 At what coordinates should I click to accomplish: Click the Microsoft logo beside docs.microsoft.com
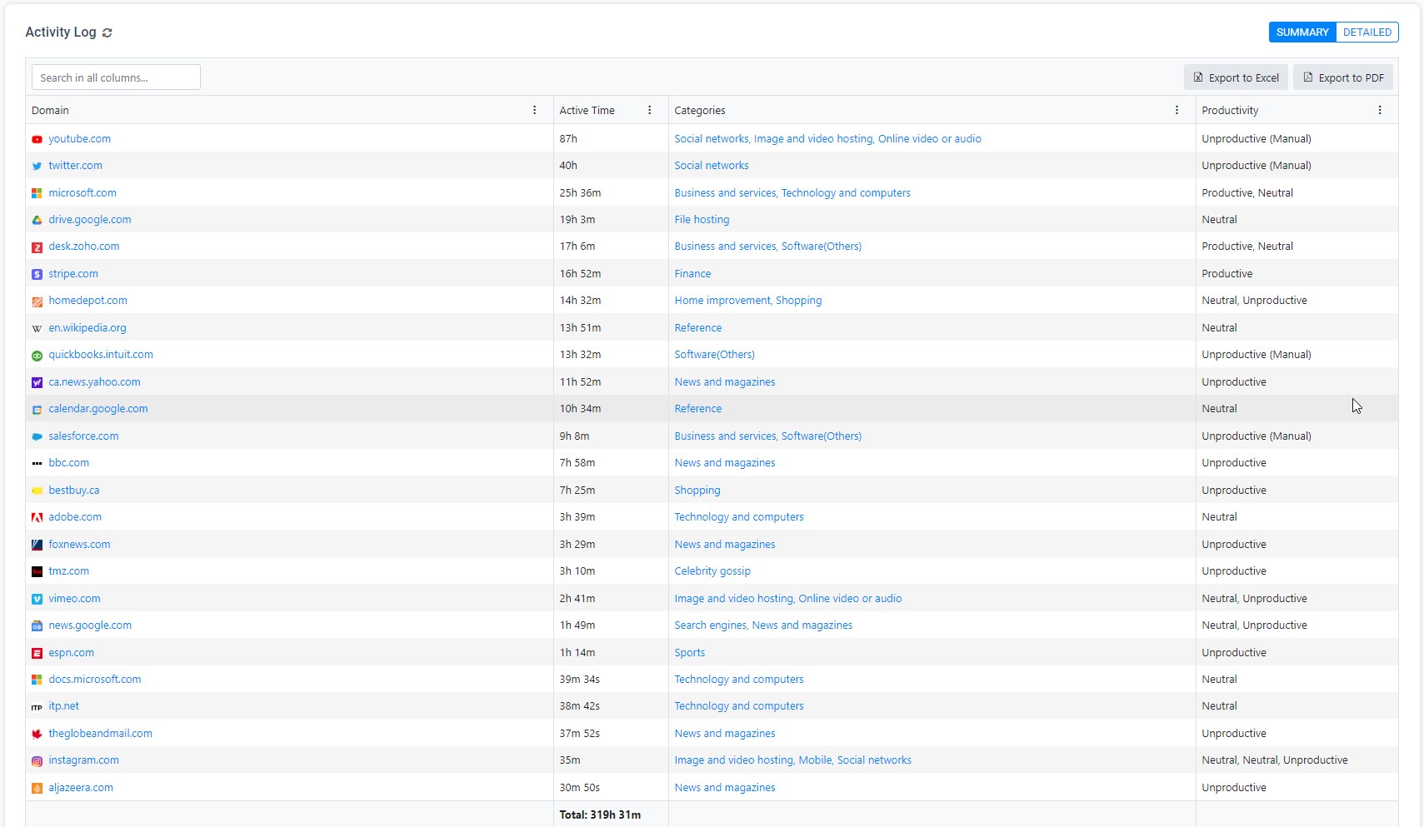[x=37, y=680]
